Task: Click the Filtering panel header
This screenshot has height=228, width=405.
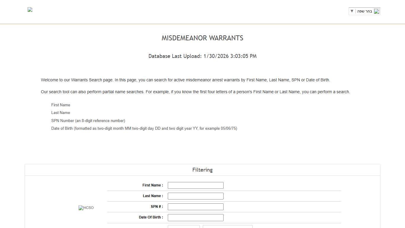Action: coord(203,170)
